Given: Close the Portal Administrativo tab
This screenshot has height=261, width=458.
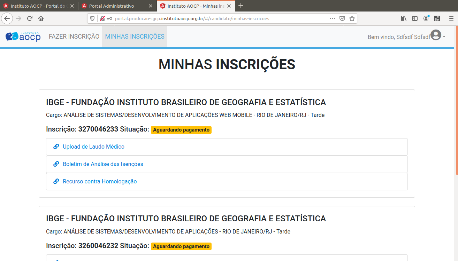Looking at the screenshot, I should [150, 6].
